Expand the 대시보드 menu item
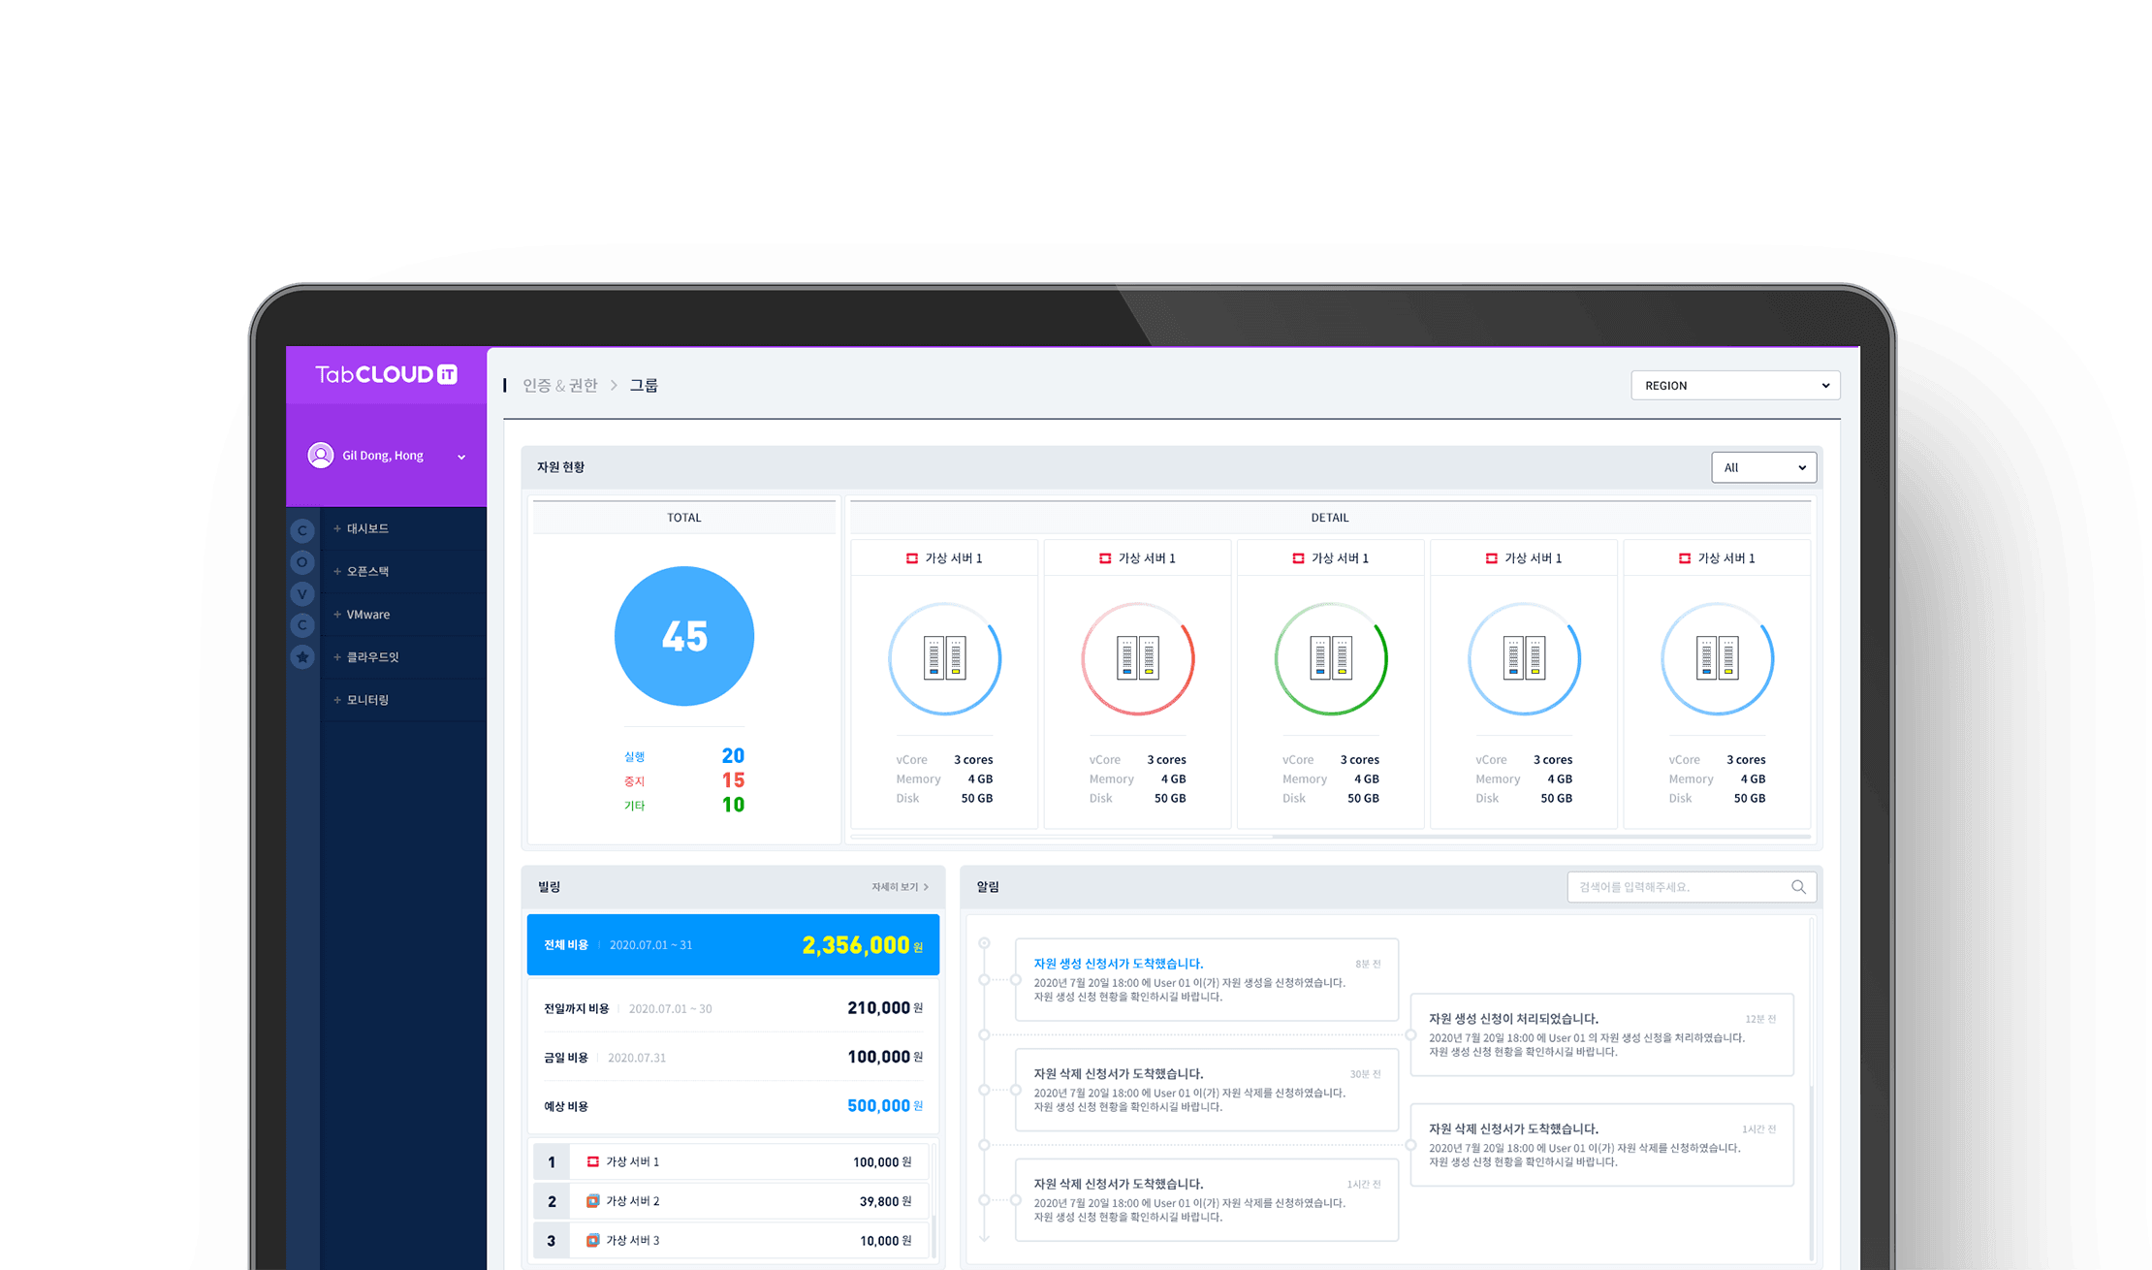This screenshot has height=1270, width=2152. [367, 528]
